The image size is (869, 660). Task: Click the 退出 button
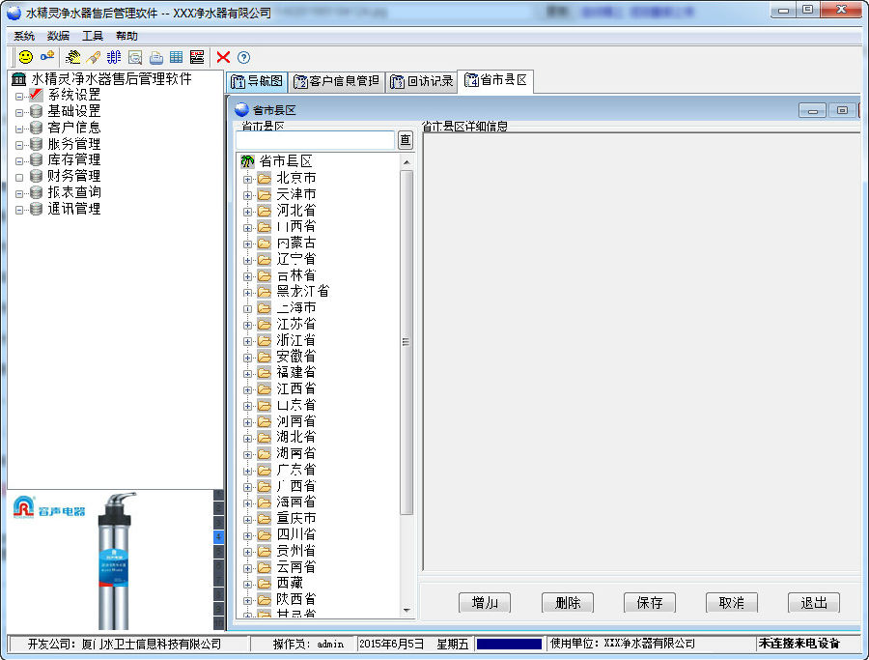[x=814, y=602]
